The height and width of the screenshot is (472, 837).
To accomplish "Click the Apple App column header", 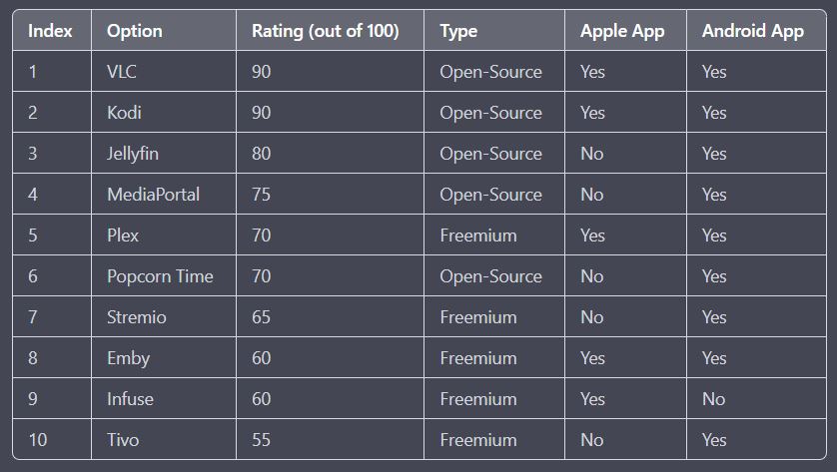I will (x=622, y=31).
